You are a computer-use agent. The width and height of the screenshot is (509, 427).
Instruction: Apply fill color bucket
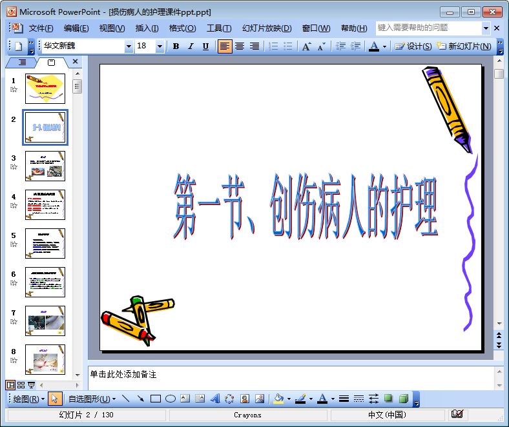pos(278,399)
